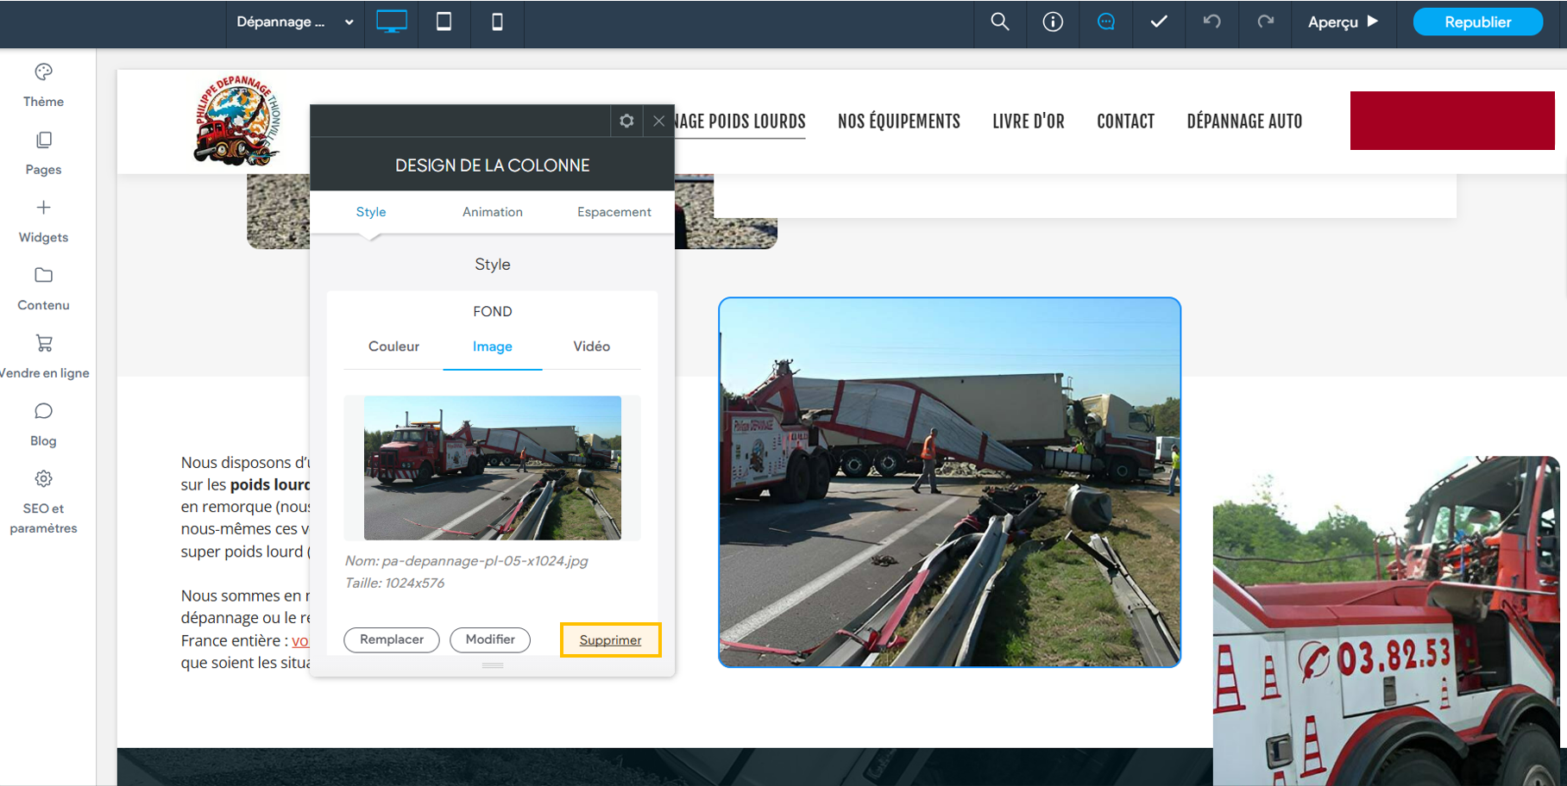The height and width of the screenshot is (786, 1567).
Task: Click the Poids Lourds menu item
Action: (739, 122)
